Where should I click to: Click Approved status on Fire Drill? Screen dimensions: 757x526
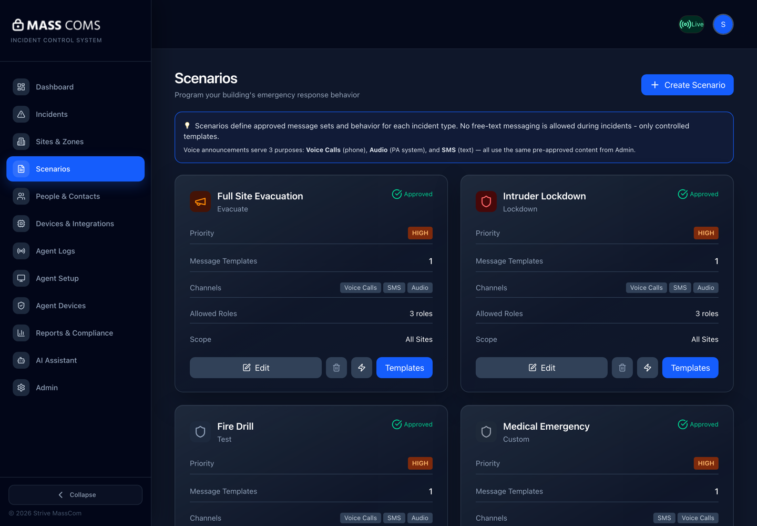tap(412, 424)
